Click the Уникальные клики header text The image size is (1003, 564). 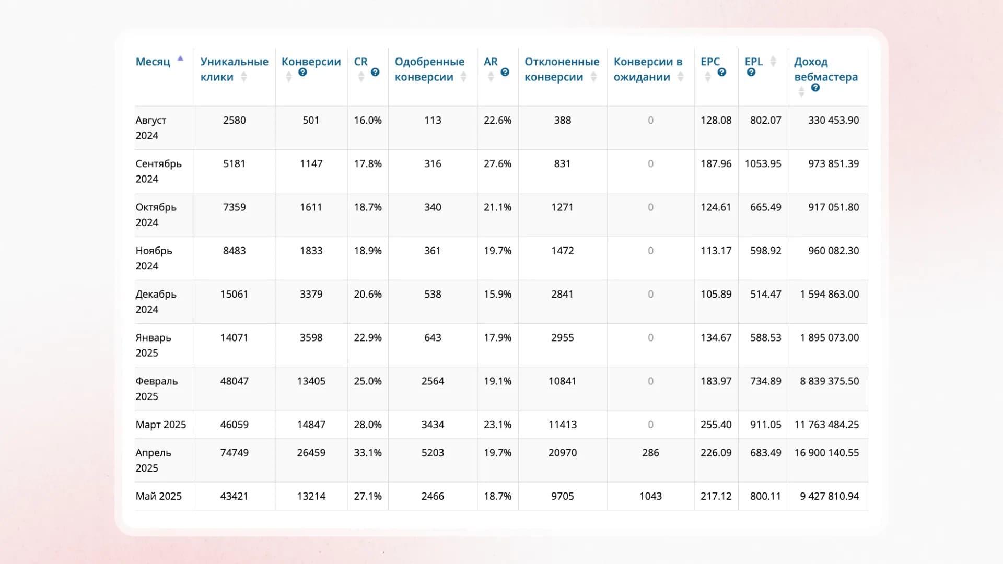click(x=234, y=62)
